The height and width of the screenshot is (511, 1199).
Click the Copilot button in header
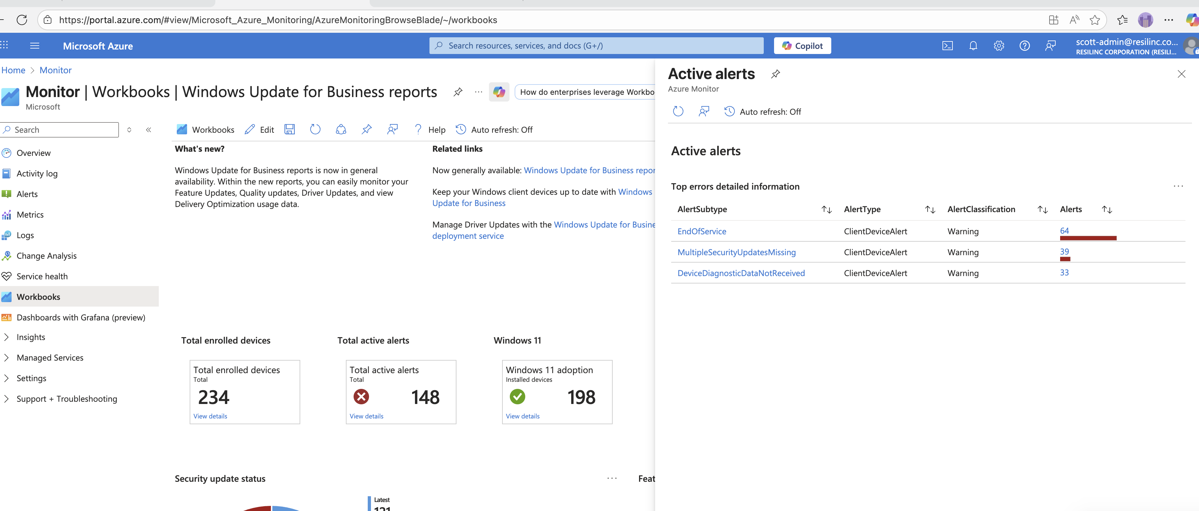[802, 46]
